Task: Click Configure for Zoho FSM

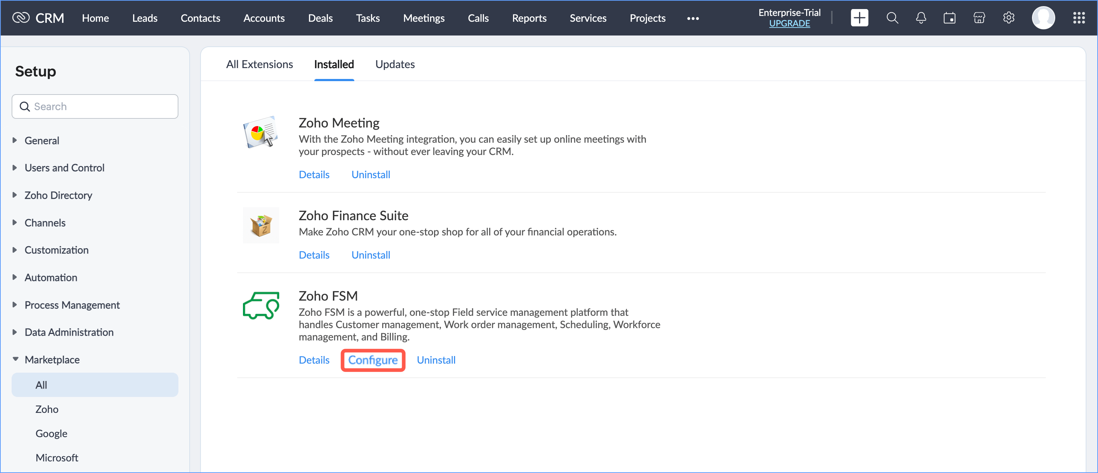Action: pos(372,360)
